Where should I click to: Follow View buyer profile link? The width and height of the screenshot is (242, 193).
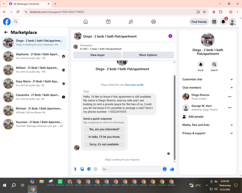tap(134, 85)
